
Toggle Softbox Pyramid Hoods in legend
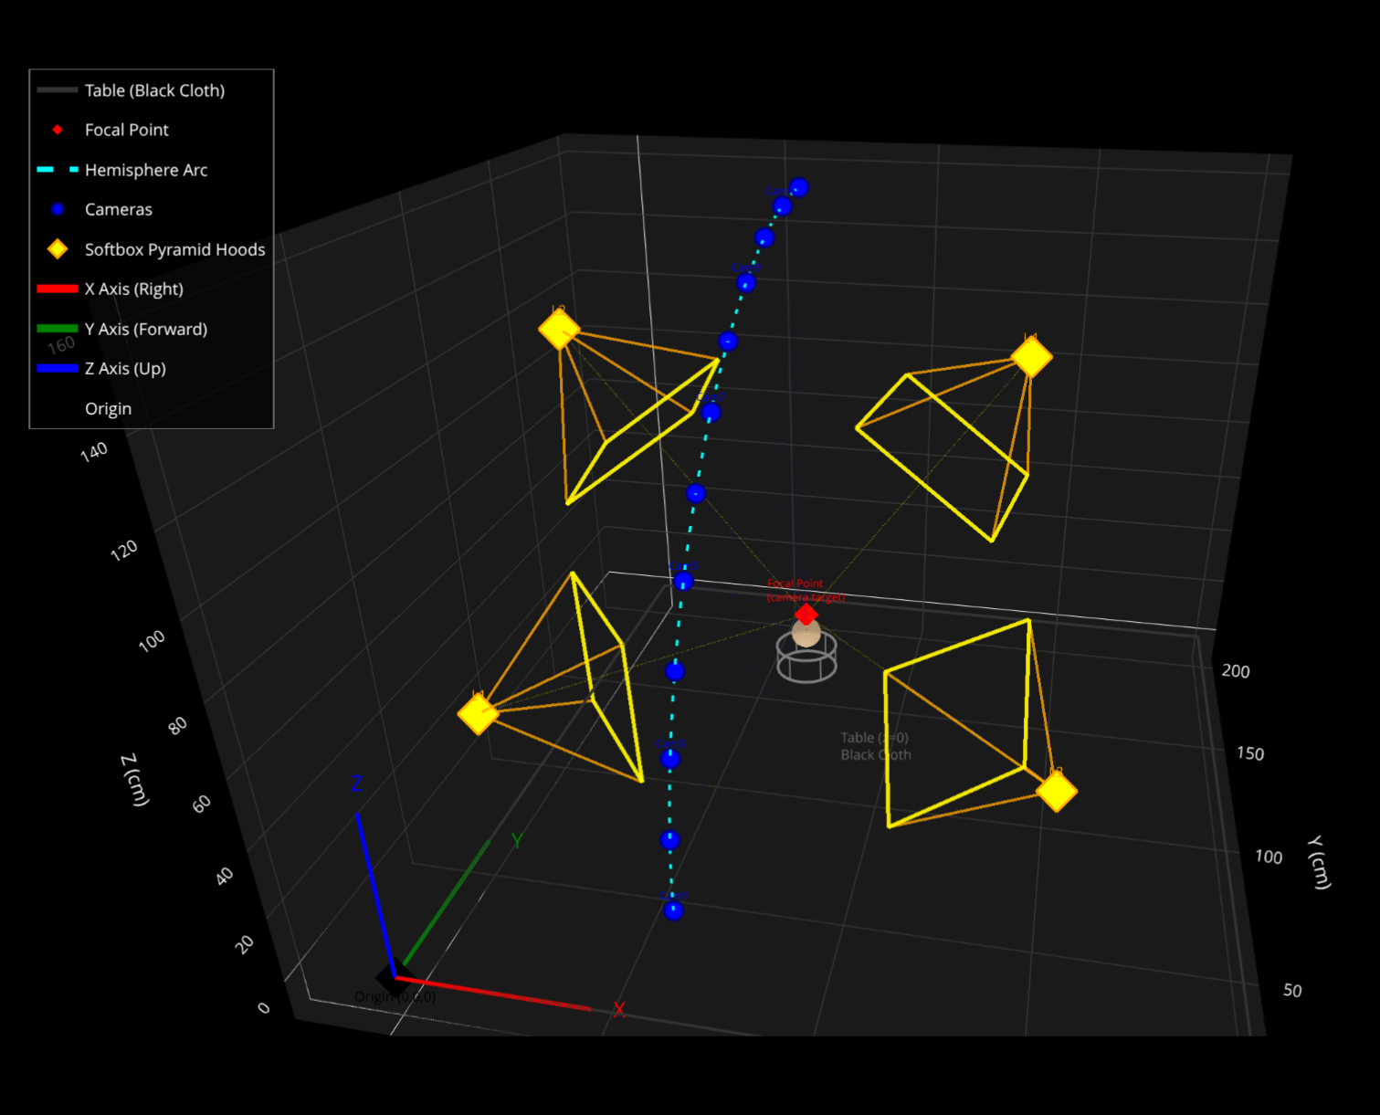click(x=152, y=249)
